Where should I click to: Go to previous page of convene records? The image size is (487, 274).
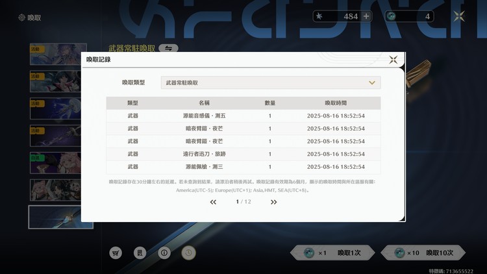[213, 202]
